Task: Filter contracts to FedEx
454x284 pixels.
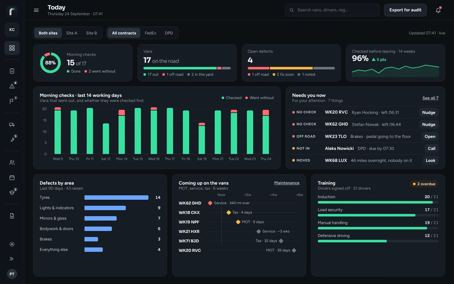Action: pyautogui.click(x=150, y=33)
